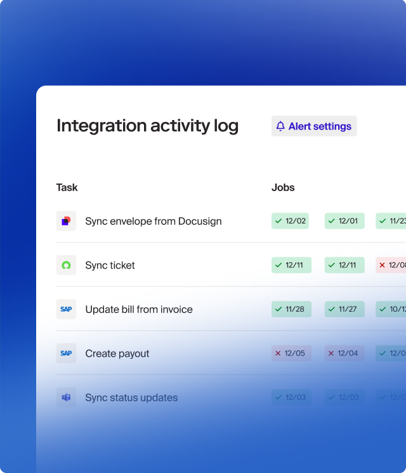Select the 12/01 successful job for Docusign

click(x=344, y=221)
